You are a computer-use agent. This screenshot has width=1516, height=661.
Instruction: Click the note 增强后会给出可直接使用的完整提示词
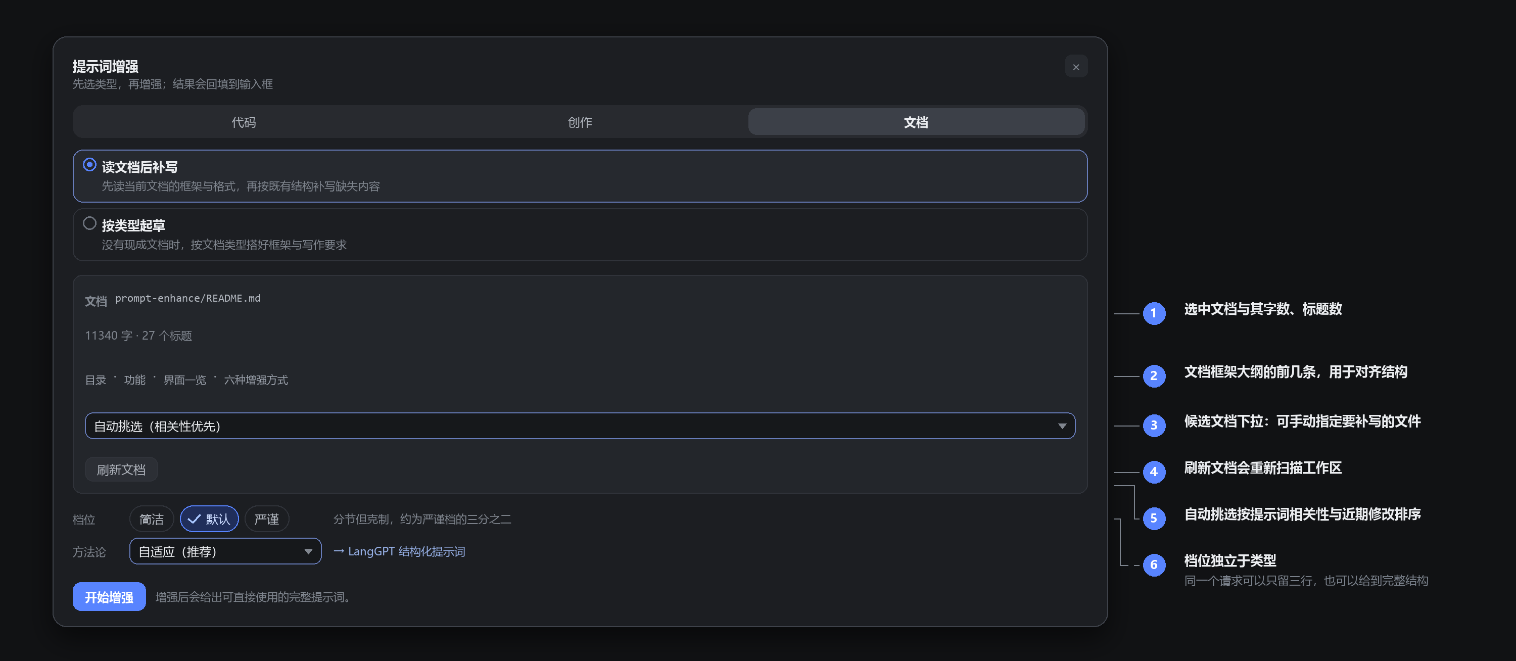coord(253,597)
